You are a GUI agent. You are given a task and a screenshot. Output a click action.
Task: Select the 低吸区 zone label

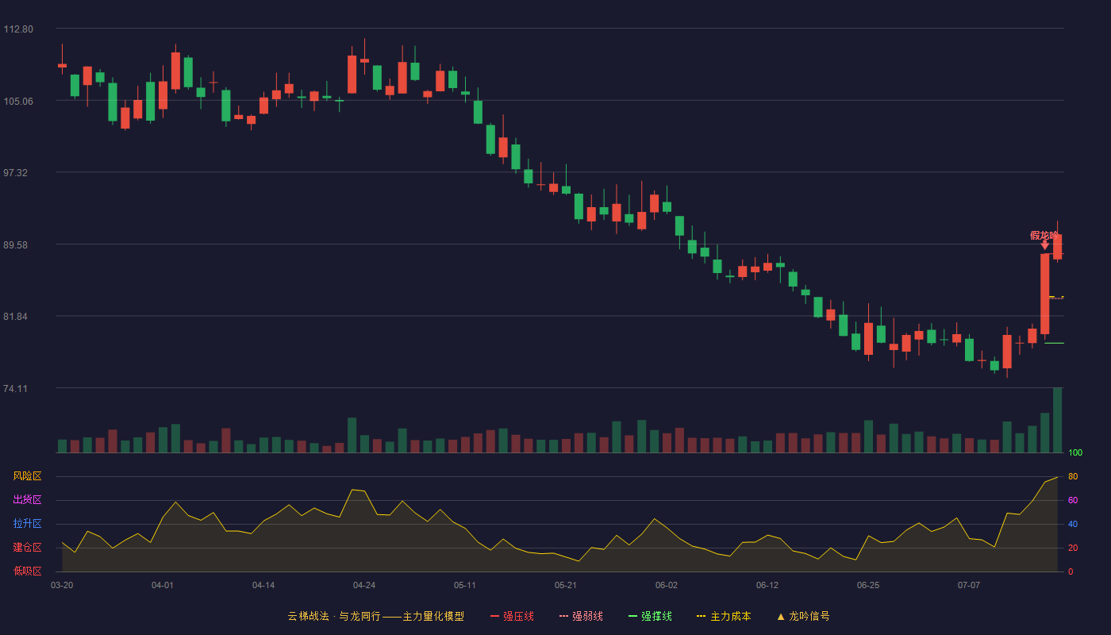tap(27, 571)
